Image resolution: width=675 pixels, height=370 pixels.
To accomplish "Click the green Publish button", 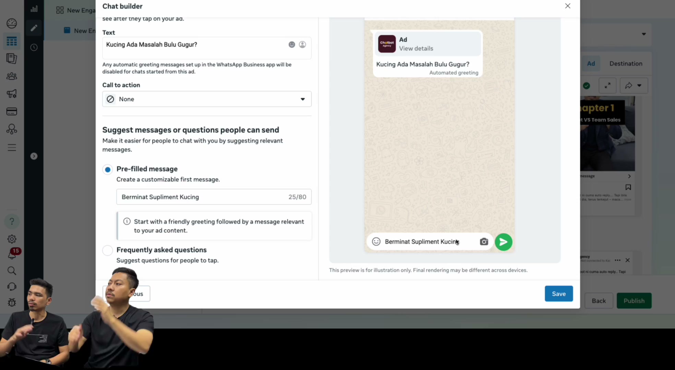I will (634, 300).
